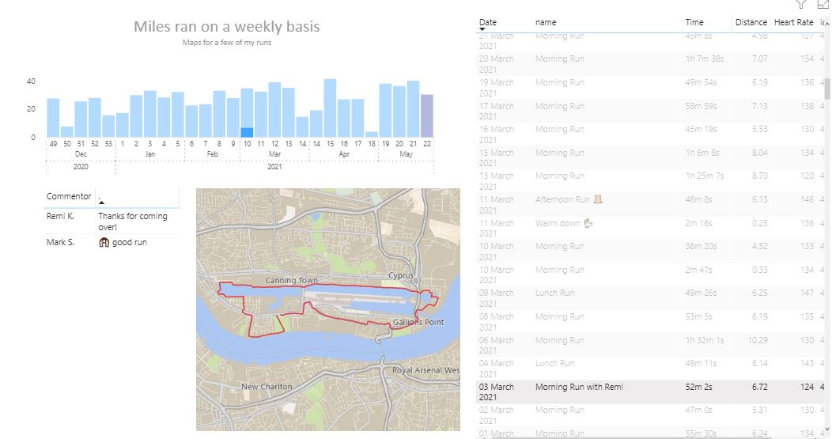This screenshot has height=439, width=832.
Task: Select the 09 March Lunch Run row
Action: 554,293
